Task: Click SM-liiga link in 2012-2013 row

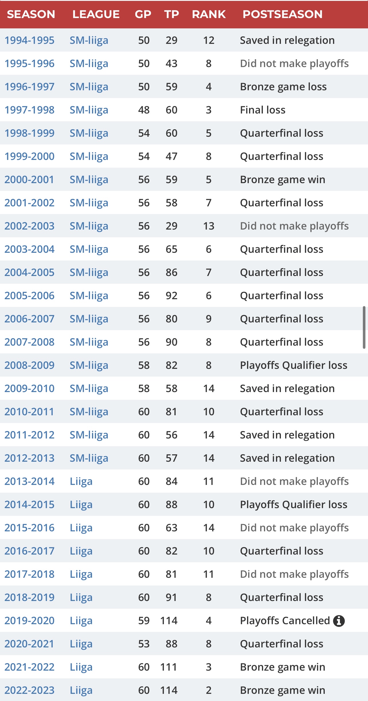Action: (89, 458)
